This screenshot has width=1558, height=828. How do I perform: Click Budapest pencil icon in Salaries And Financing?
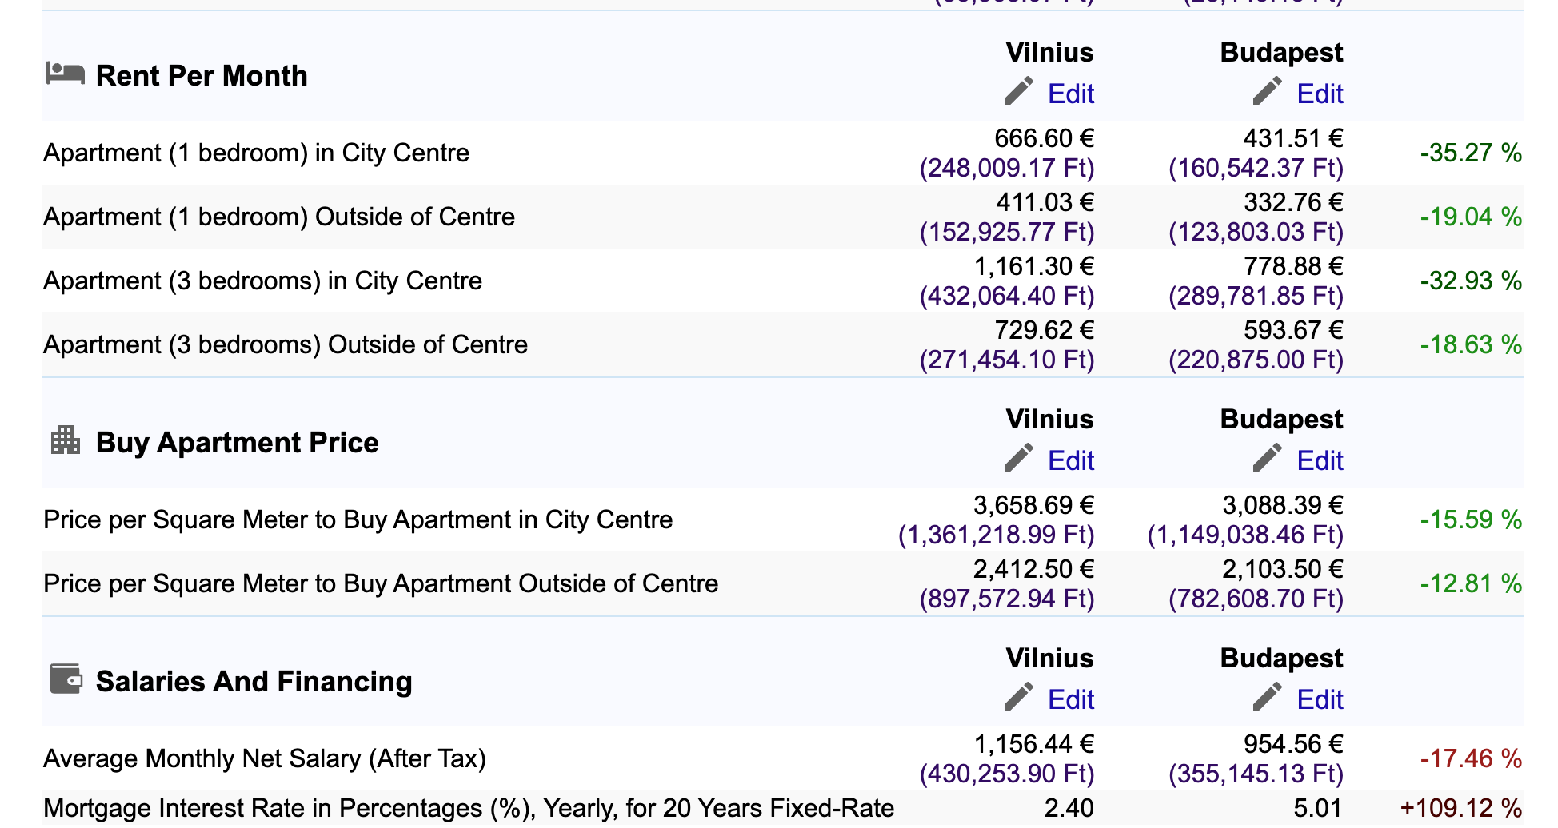pos(1267,698)
